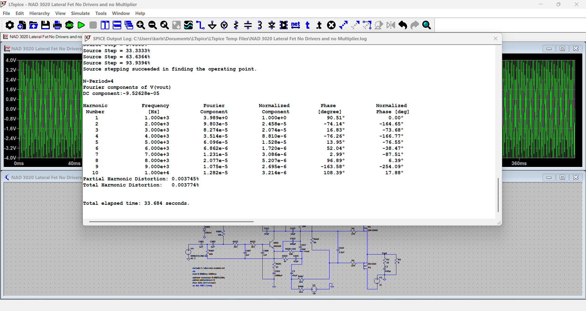
Task: Open the Settings gear in the toolbar
Action: tap(9, 25)
